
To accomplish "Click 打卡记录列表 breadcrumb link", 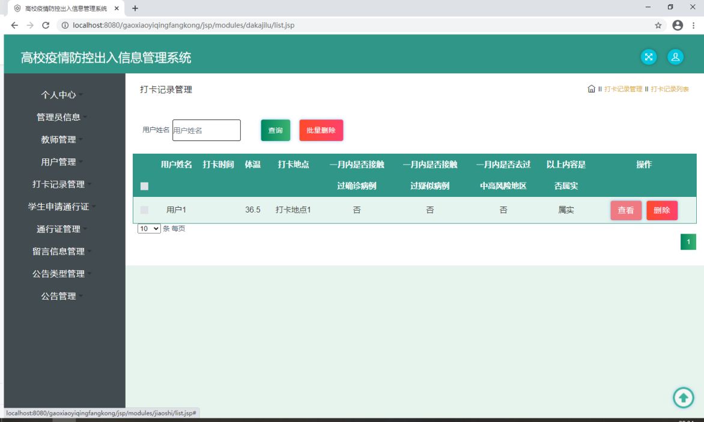I will [670, 89].
